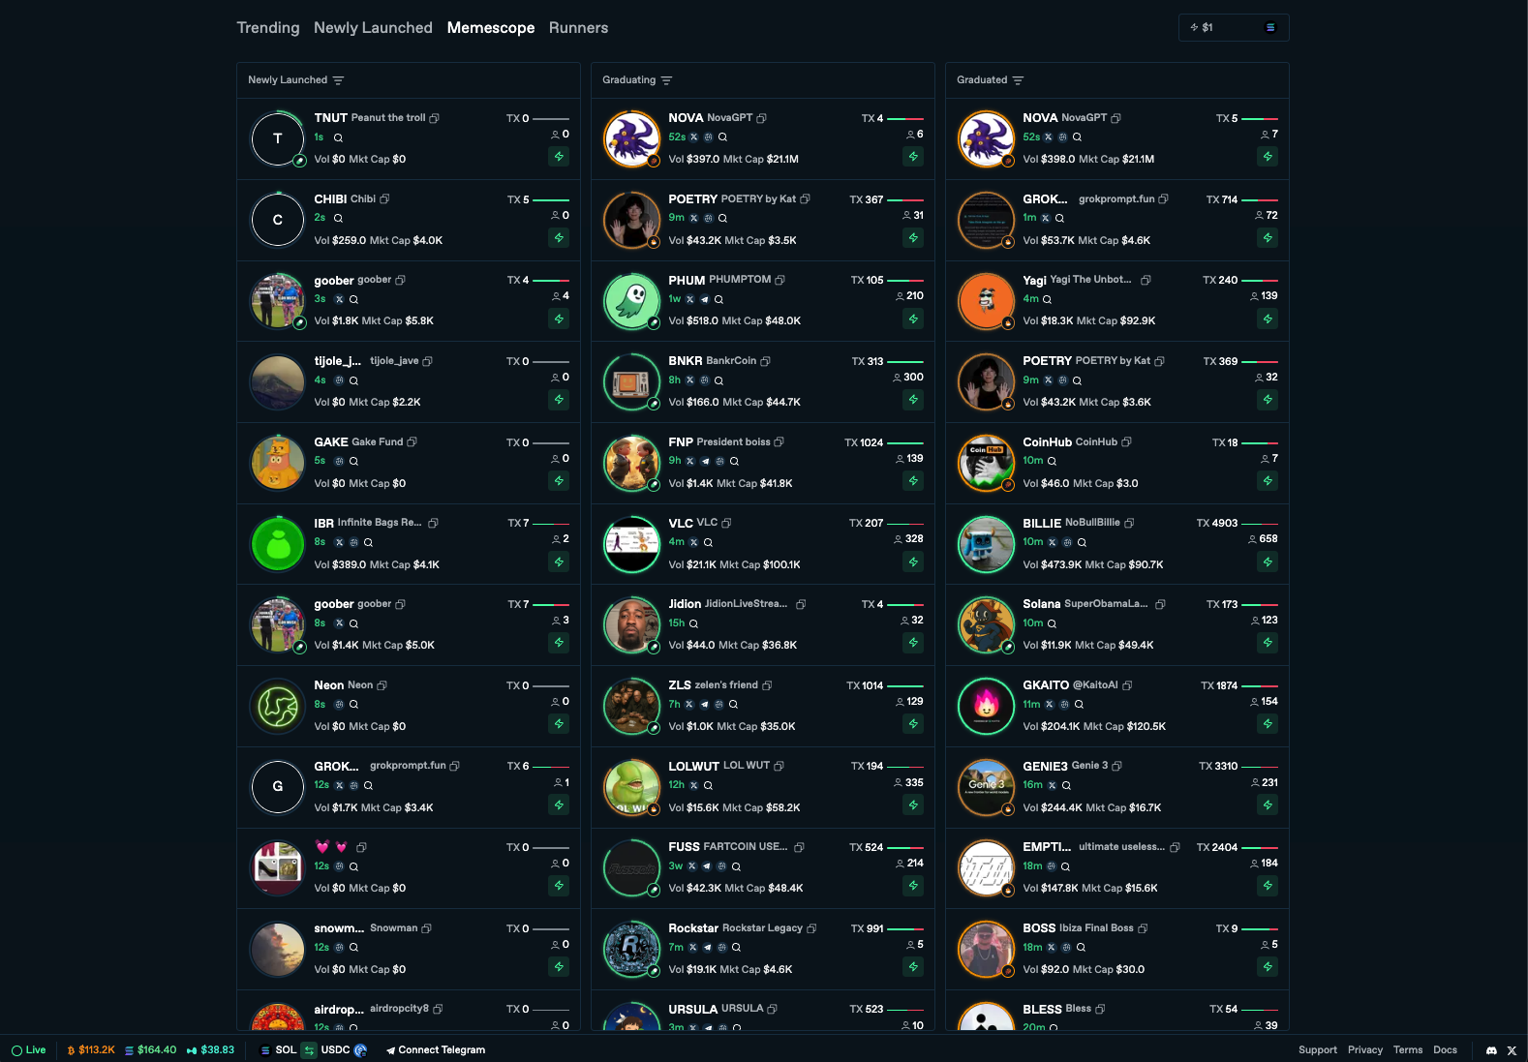This screenshot has height=1062, width=1528.
Task: Select USDC currency in the footer
Action: (344, 1050)
